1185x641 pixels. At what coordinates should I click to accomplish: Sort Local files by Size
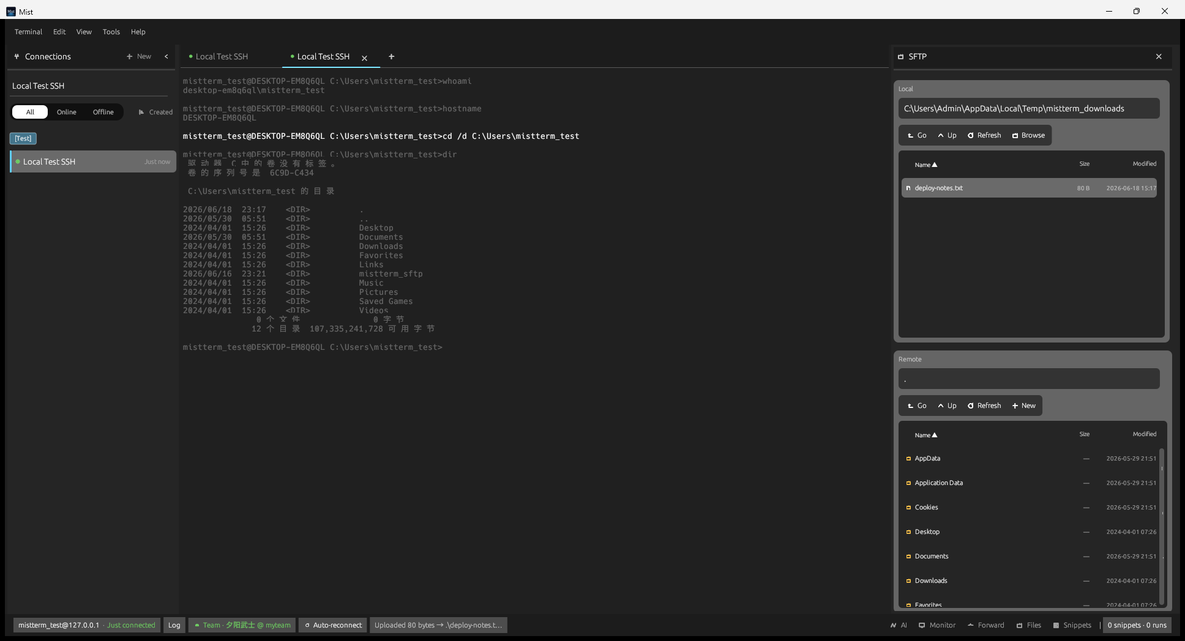point(1084,164)
